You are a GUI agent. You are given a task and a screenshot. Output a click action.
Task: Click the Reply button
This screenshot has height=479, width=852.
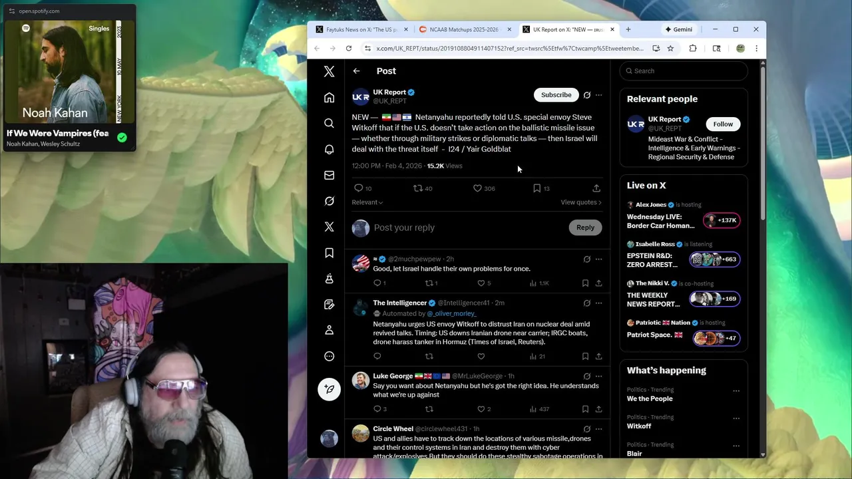(585, 228)
